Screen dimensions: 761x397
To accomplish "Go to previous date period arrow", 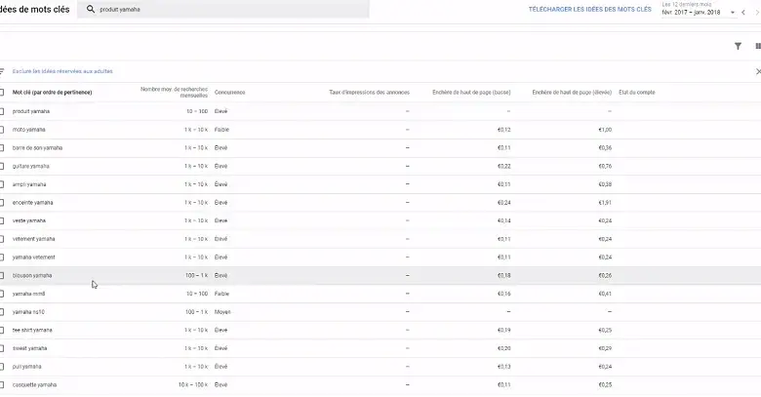I will (x=743, y=13).
